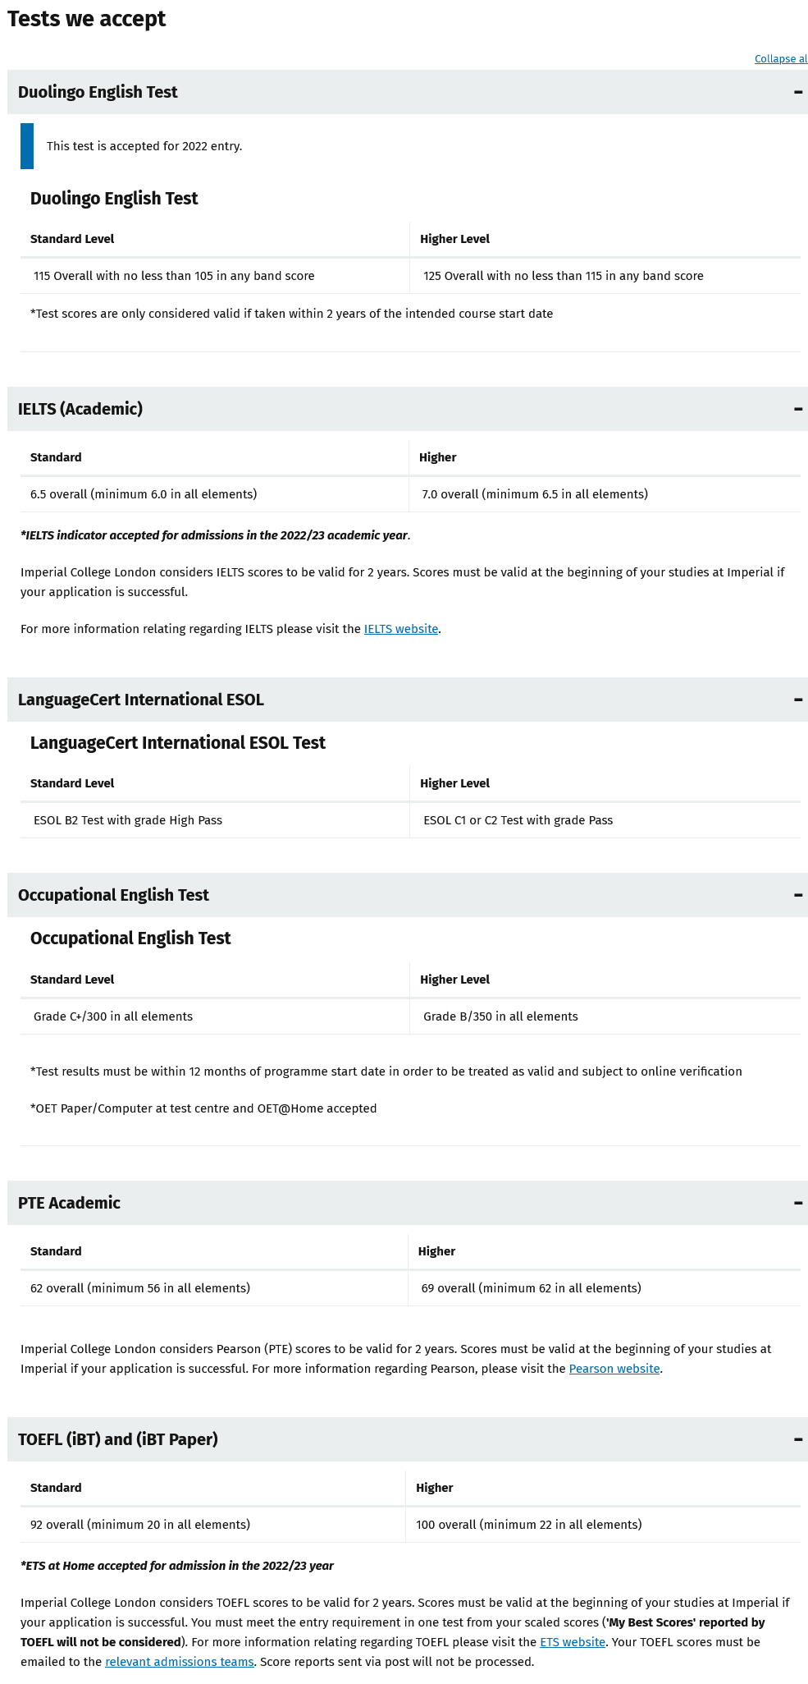808x1684 pixels.
Task: Collapse the PTE Academic section
Action: [408, 1203]
